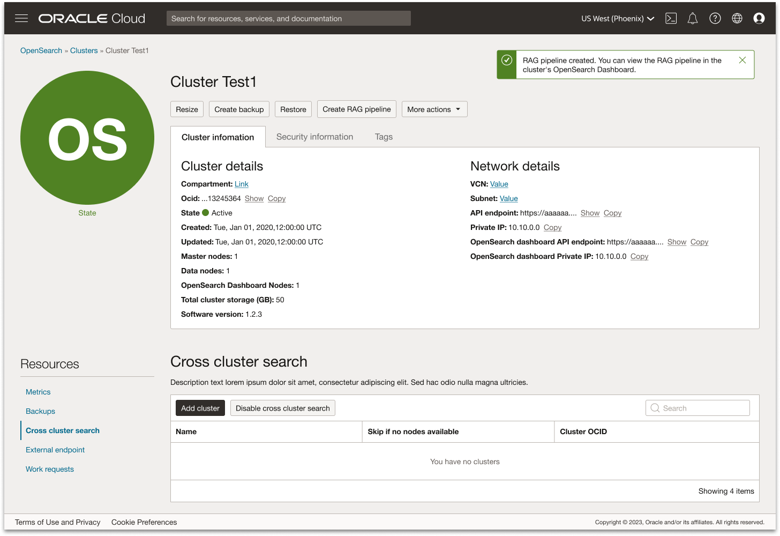Click Create backup button
Image resolution: width=780 pixels, height=536 pixels.
[239, 109]
